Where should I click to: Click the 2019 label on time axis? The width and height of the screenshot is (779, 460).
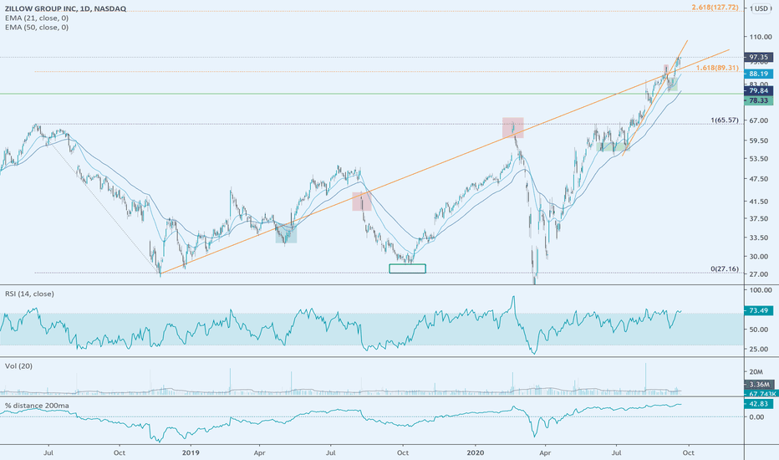(x=191, y=453)
